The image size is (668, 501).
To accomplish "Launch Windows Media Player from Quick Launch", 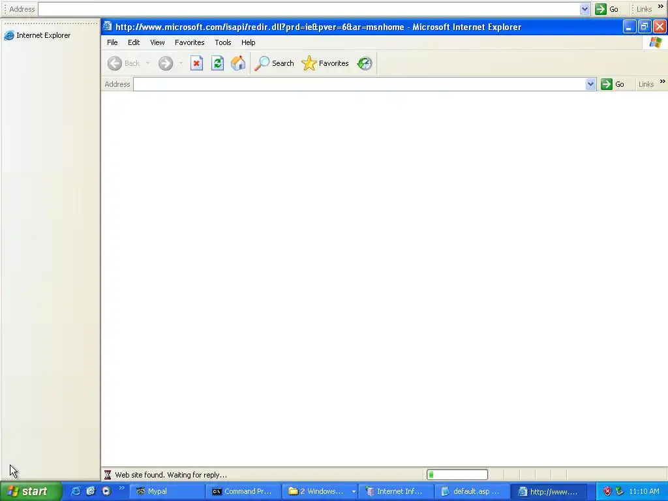I will pyautogui.click(x=106, y=491).
